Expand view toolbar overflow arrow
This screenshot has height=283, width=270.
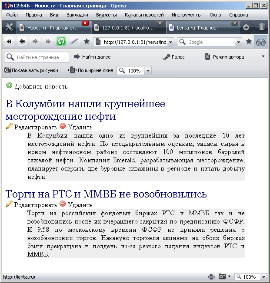pos(263,56)
